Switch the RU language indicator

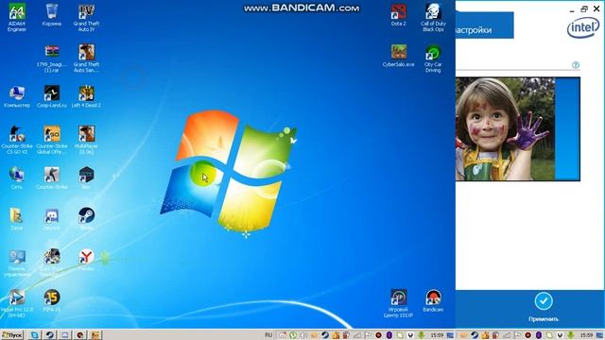(268, 335)
